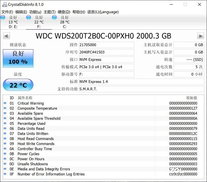Click the status LED next to Power On Hours
The image size is (207, 182).
(5, 159)
